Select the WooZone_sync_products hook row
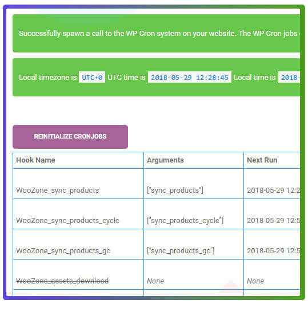The image size is (308, 312). pyautogui.click(x=157, y=184)
